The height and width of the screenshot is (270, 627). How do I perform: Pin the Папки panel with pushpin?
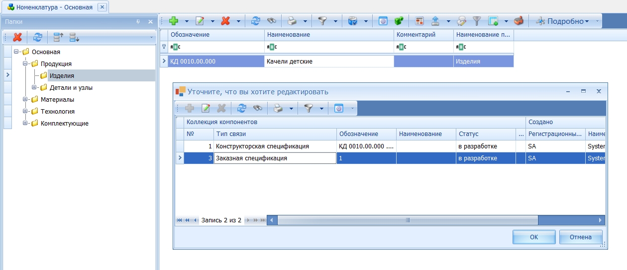pyautogui.click(x=138, y=22)
